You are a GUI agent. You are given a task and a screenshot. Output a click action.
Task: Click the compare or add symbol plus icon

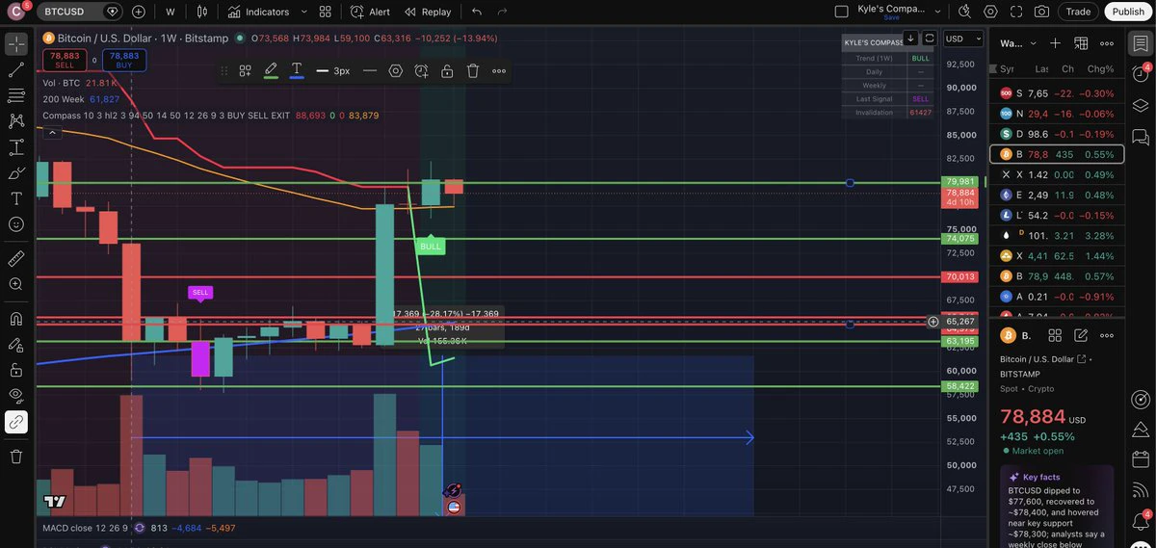139,12
